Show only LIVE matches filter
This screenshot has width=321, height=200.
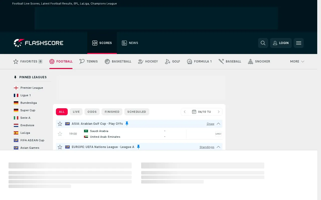pyautogui.click(x=76, y=112)
